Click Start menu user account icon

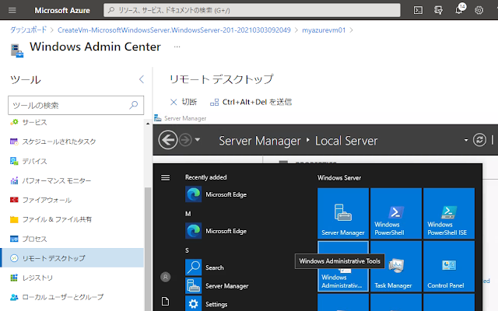coord(166,277)
